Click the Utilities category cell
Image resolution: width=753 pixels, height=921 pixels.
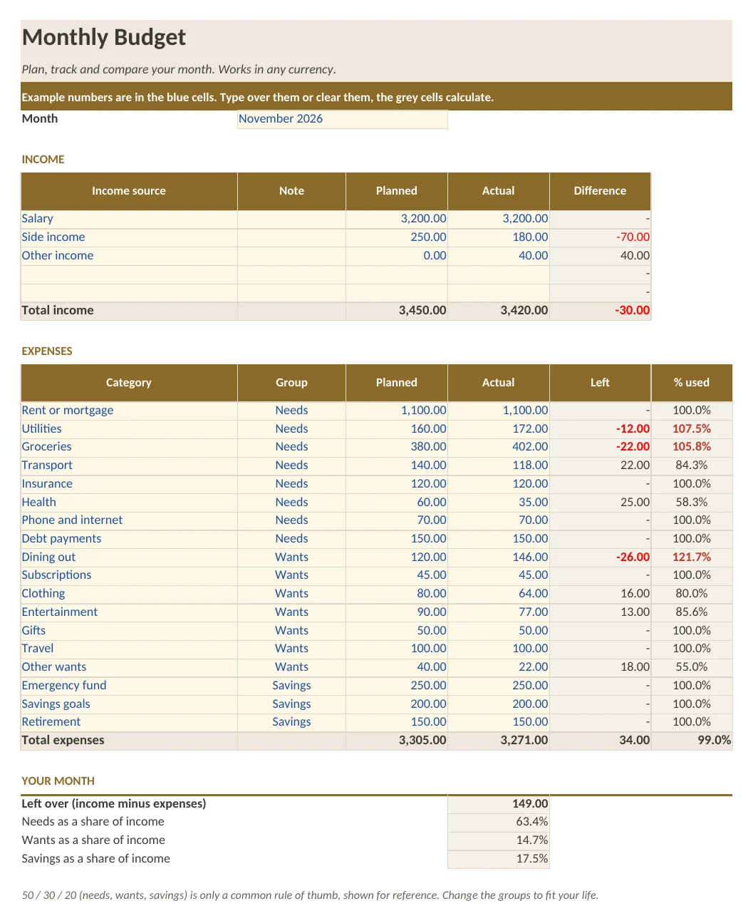click(129, 429)
